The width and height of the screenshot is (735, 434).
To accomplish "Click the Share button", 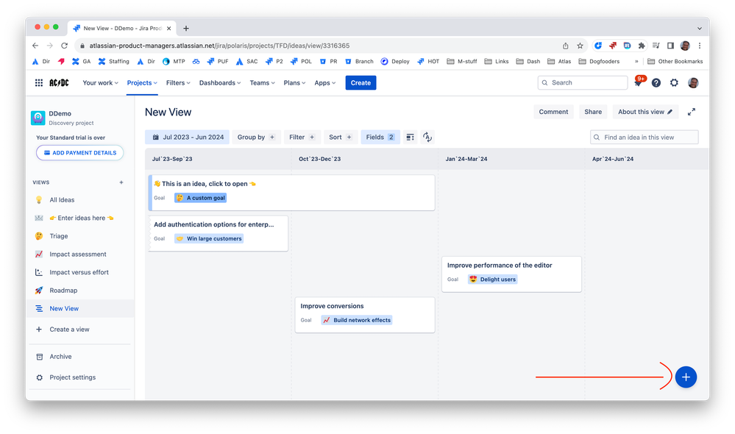I will [593, 112].
